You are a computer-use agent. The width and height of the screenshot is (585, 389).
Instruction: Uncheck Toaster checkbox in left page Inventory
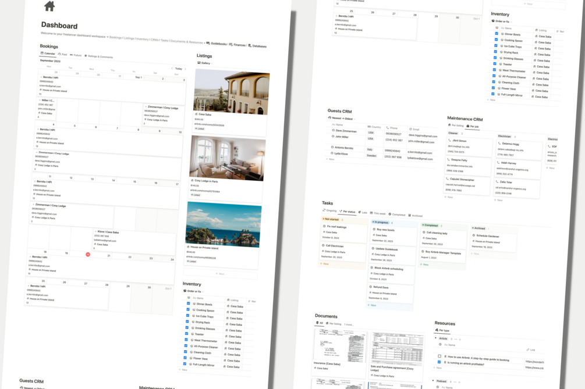186,334
